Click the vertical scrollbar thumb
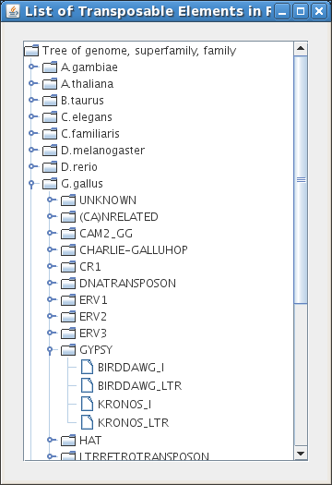Viewport: 332px width, 485px height. pyautogui.click(x=301, y=180)
